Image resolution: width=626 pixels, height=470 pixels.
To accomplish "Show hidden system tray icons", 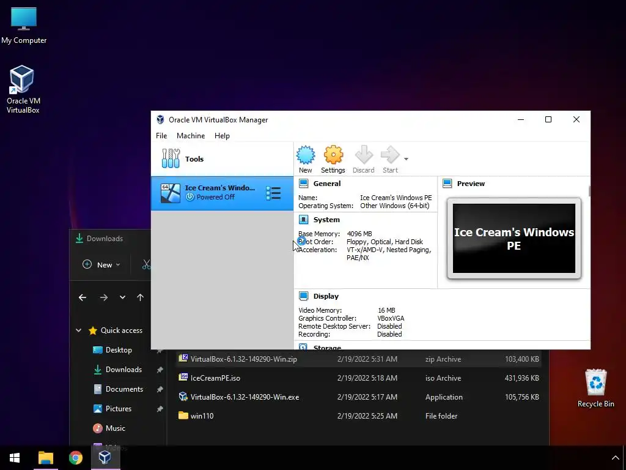I will (615, 458).
